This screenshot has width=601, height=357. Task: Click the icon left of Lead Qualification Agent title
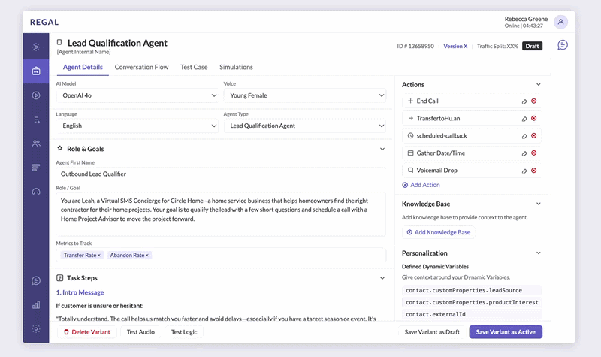(59, 42)
